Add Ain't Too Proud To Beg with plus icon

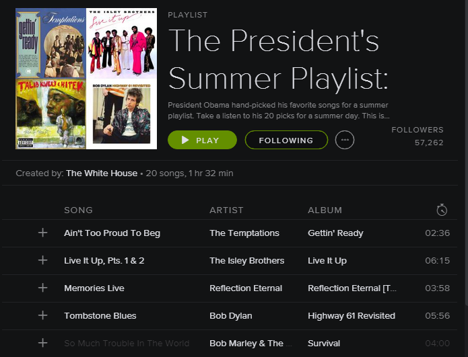[x=43, y=233]
